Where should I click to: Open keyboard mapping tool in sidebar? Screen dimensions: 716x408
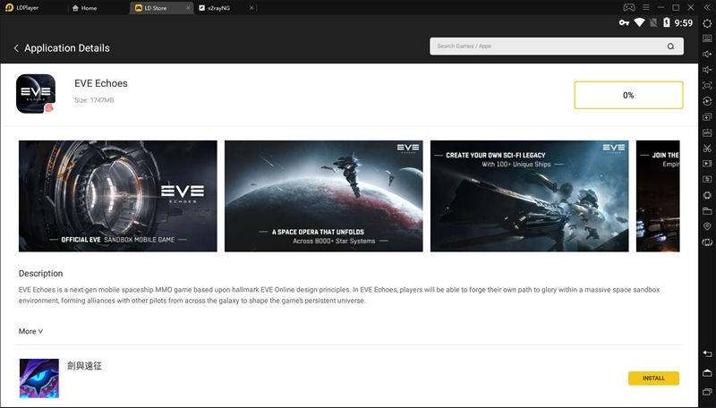coord(707,38)
